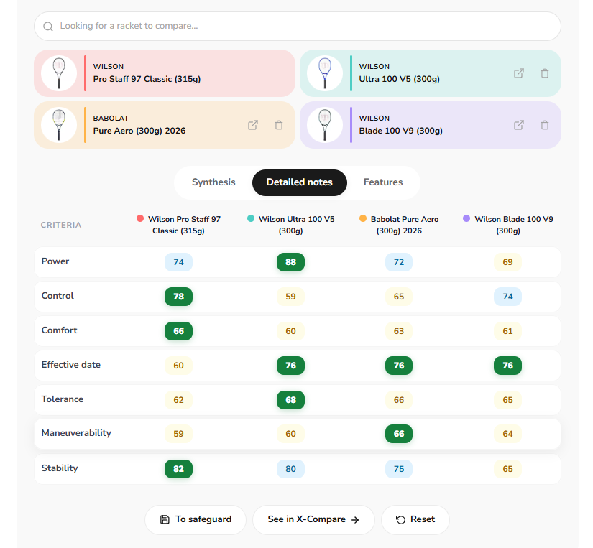Viewport: 593px width, 548px height.
Task: Click the Pro Staff 97 Classic racket thumbnail
Action: tap(59, 73)
